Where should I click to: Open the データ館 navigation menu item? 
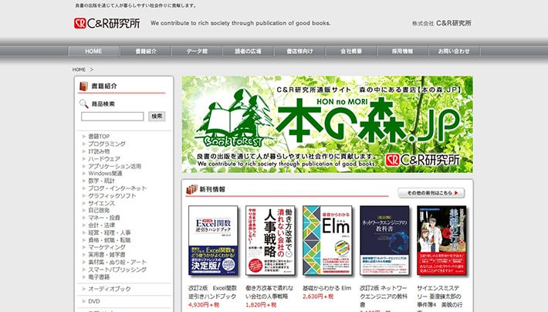(197, 51)
